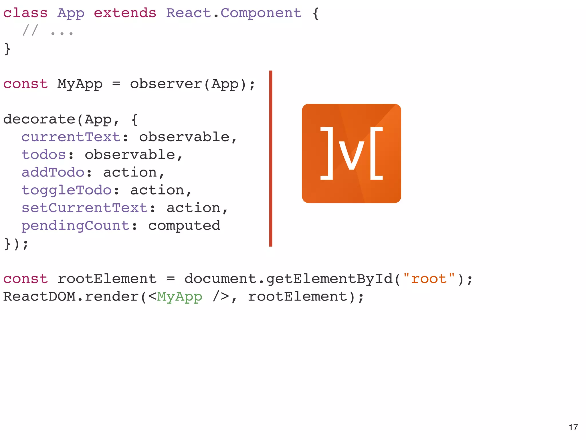Click the 'class App extends React.Component {' line
The height and width of the screenshot is (440, 586).
click(161, 13)
